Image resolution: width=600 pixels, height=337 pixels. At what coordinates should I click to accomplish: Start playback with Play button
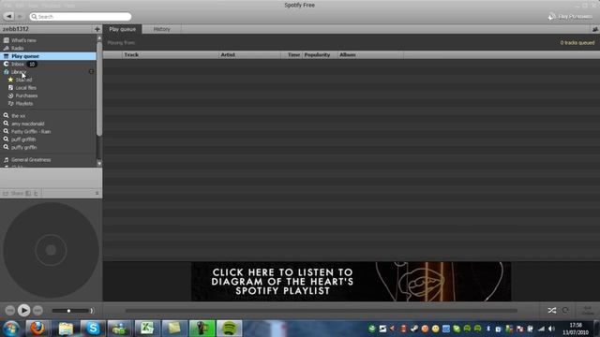pos(23,310)
